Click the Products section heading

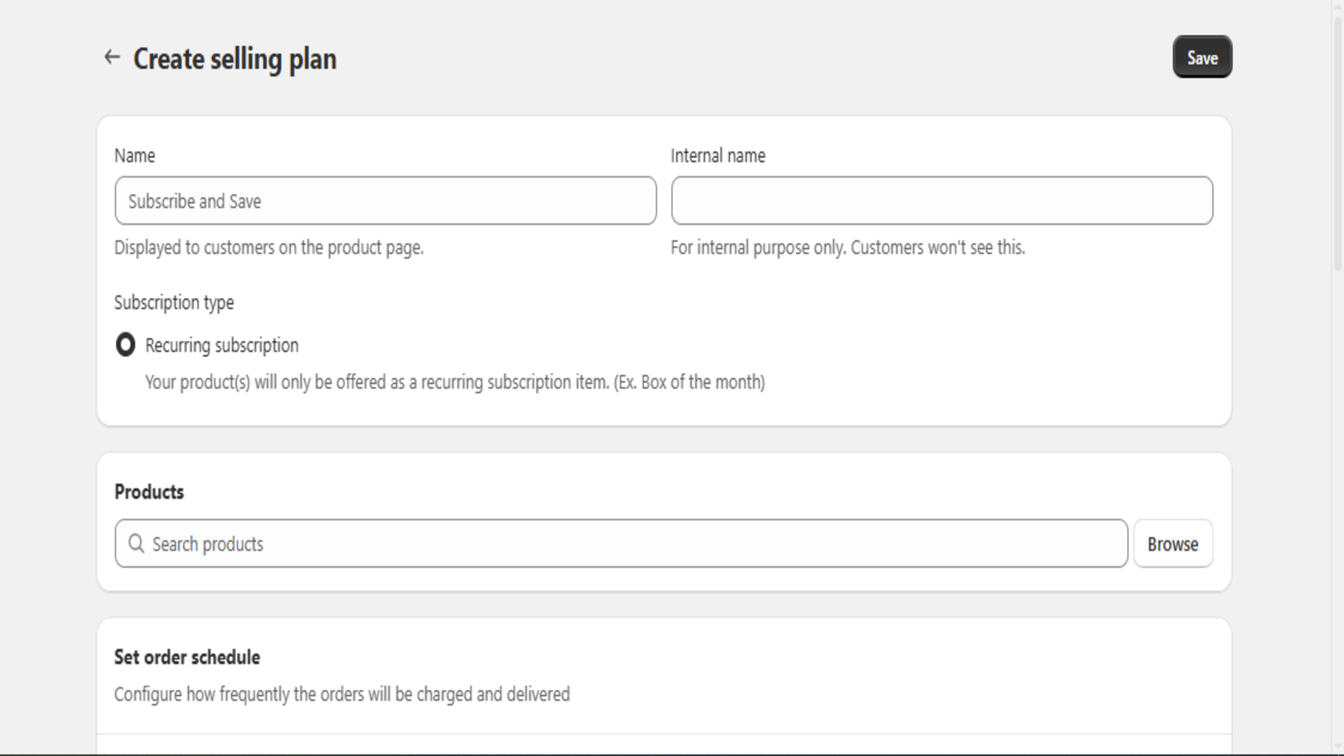[149, 491]
